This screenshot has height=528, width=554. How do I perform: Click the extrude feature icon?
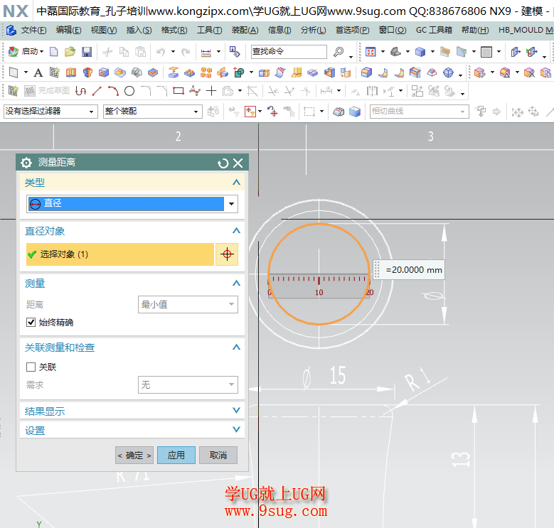tap(71, 72)
